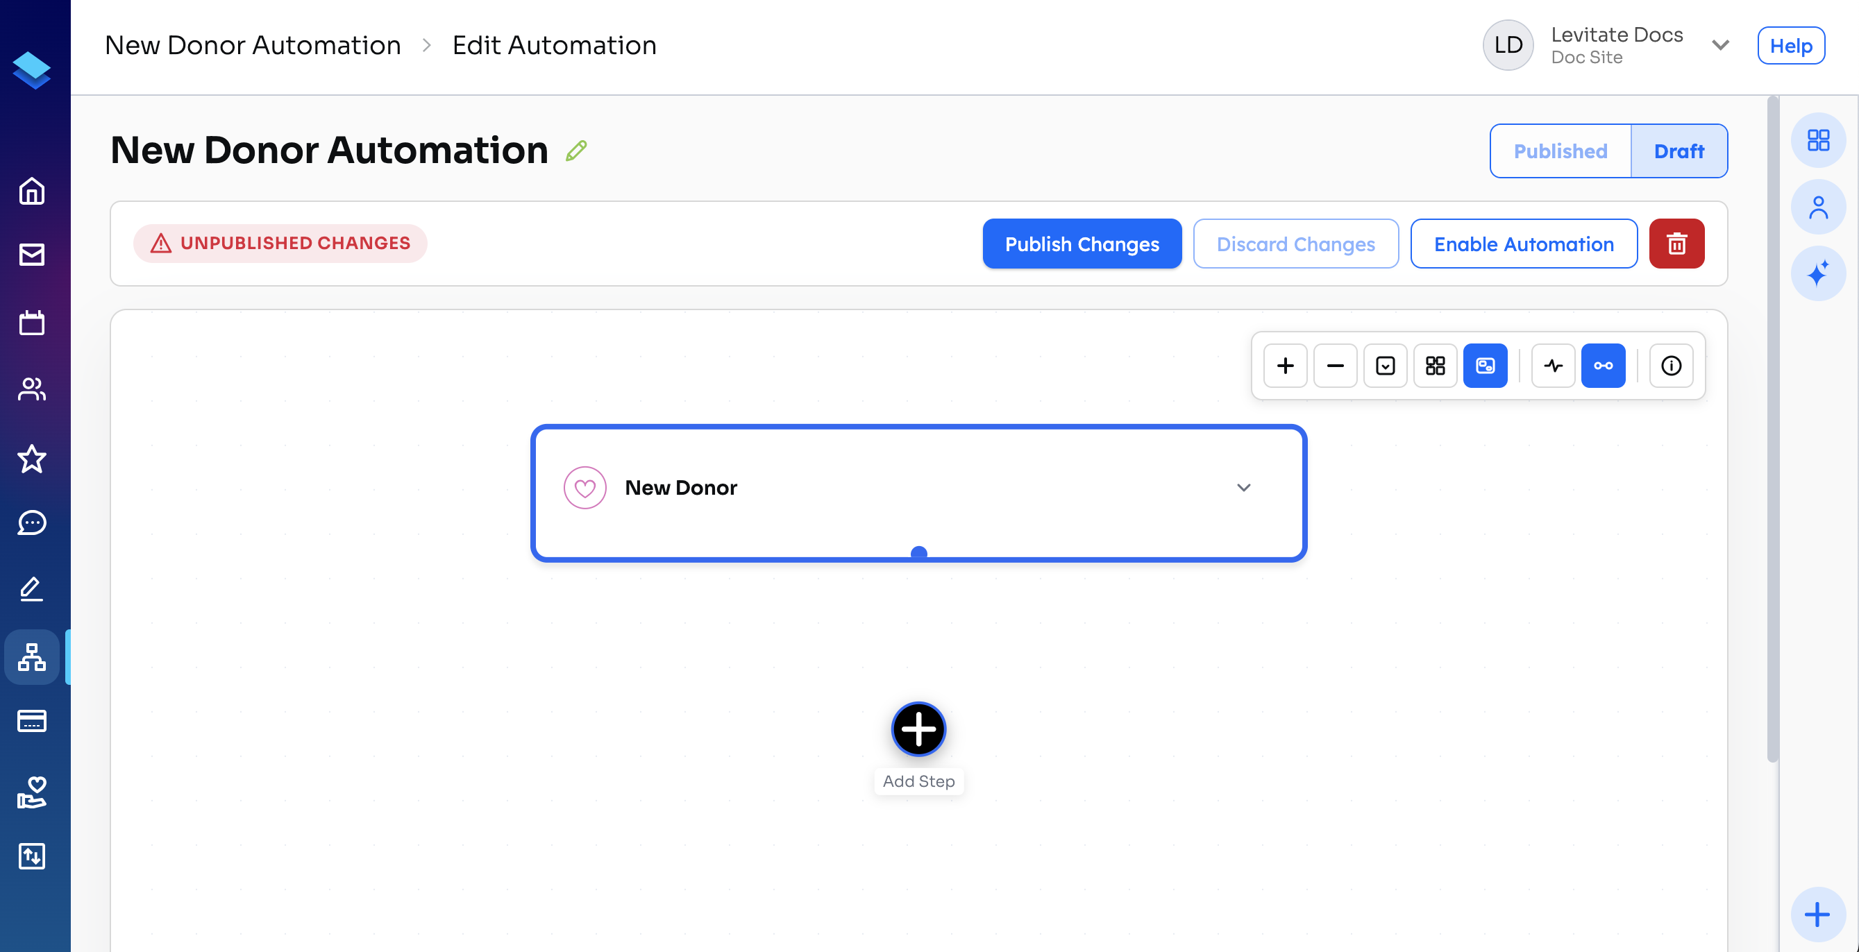Edit automation name with pencil icon

(576, 151)
